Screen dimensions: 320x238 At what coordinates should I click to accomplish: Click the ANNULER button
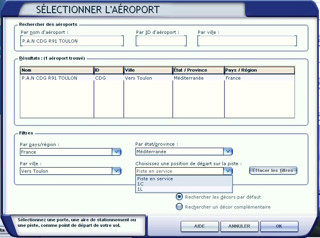[x=239, y=226]
